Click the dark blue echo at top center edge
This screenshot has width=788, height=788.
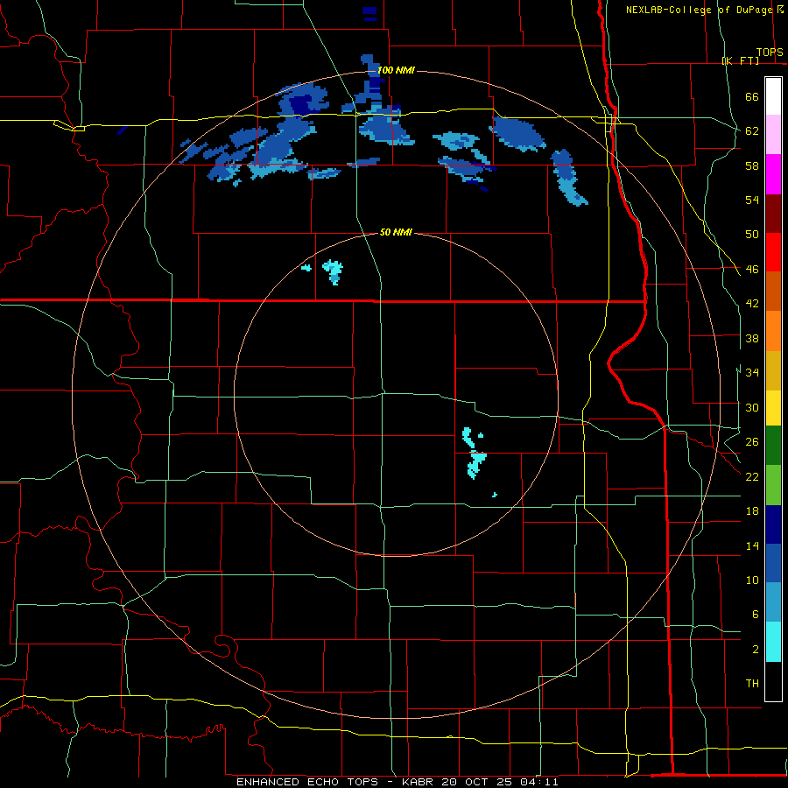click(x=369, y=13)
